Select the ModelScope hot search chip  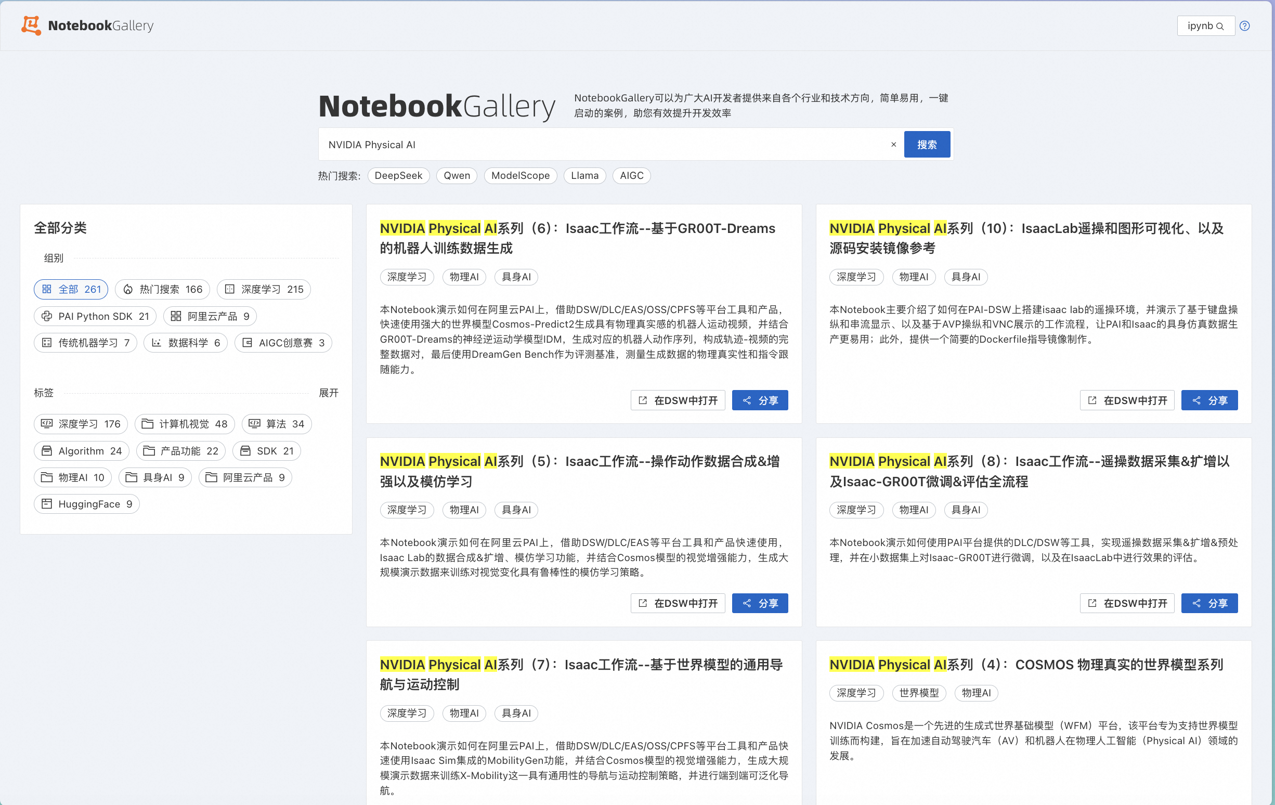520,175
